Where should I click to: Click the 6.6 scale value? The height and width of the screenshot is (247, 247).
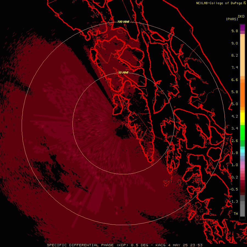[235, 80]
